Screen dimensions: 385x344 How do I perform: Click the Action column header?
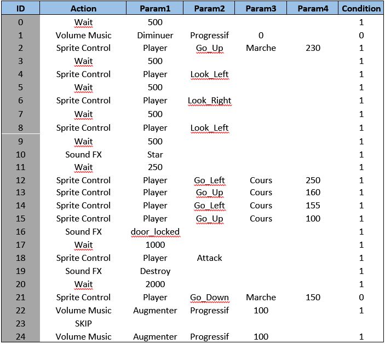point(83,8)
